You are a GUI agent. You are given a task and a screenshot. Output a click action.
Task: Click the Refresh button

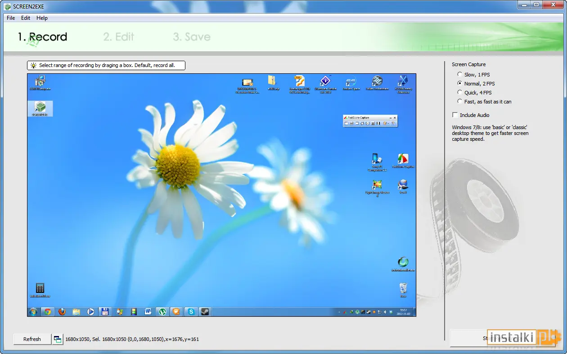(x=32, y=339)
